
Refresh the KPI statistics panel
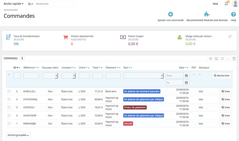(230, 36)
